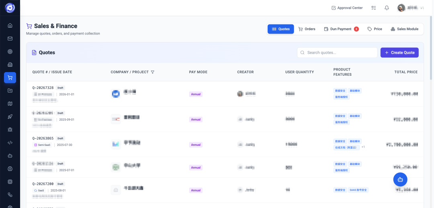
Task: Open the map icon in sidebar
Action: (x=10, y=104)
